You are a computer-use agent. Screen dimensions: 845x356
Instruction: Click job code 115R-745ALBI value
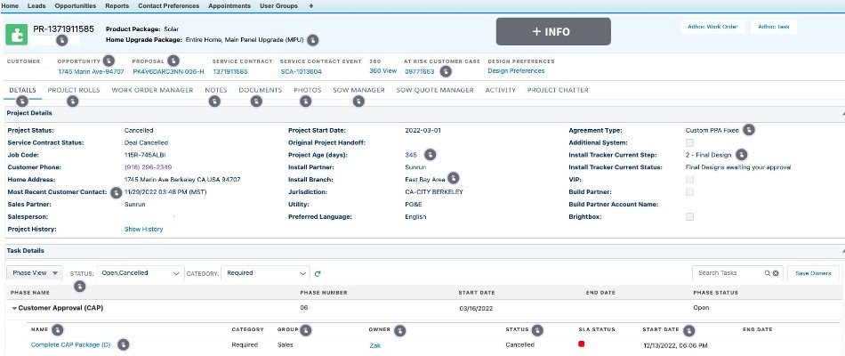click(144, 155)
